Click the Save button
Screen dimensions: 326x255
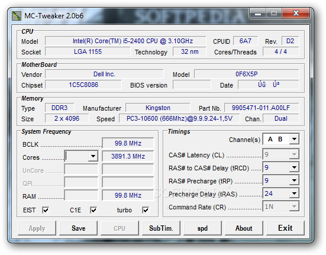(78, 228)
